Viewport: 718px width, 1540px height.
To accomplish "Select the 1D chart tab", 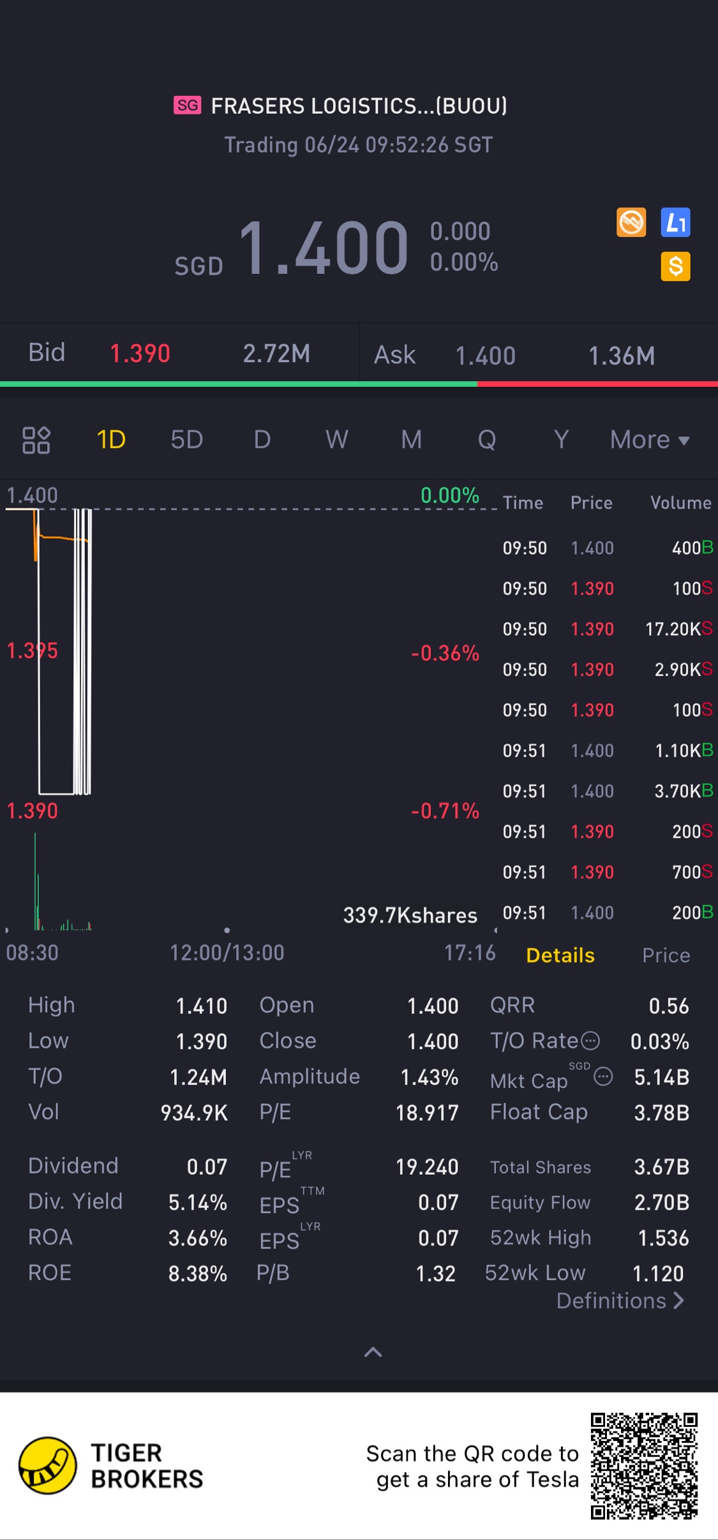I will pyautogui.click(x=111, y=440).
